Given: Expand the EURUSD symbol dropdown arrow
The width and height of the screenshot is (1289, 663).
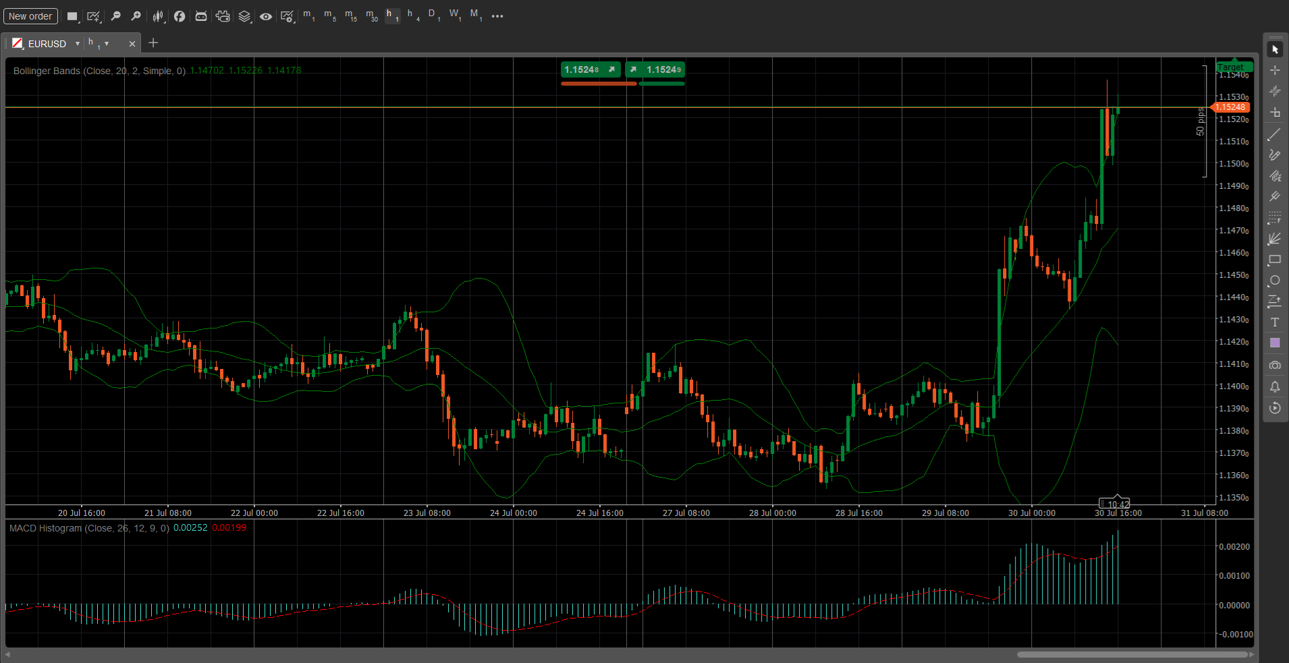Looking at the screenshot, I should coord(78,44).
